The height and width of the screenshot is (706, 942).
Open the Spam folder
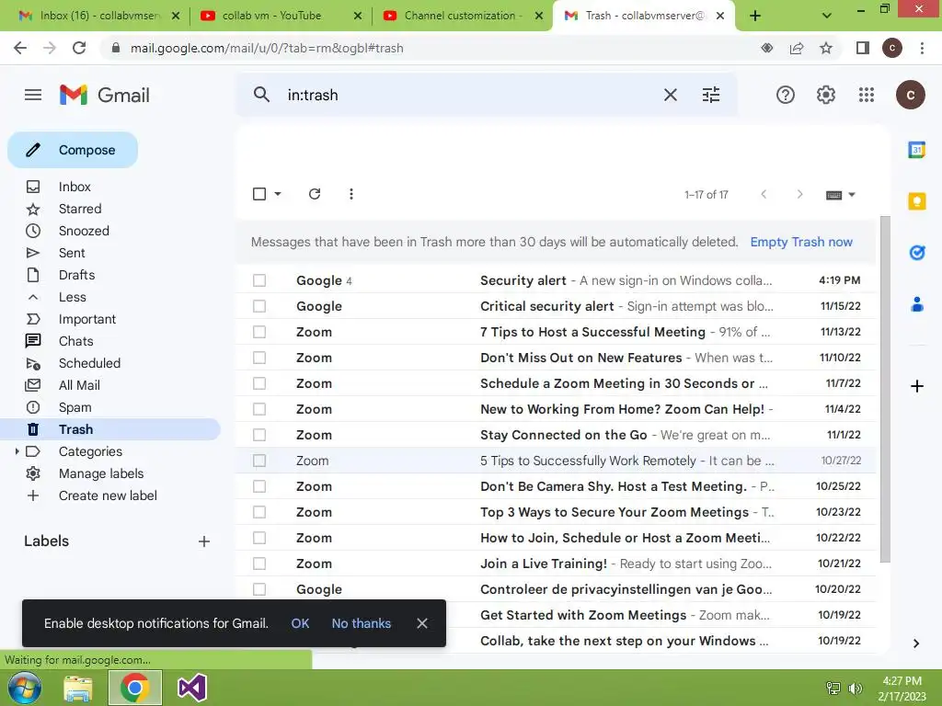[x=75, y=407]
